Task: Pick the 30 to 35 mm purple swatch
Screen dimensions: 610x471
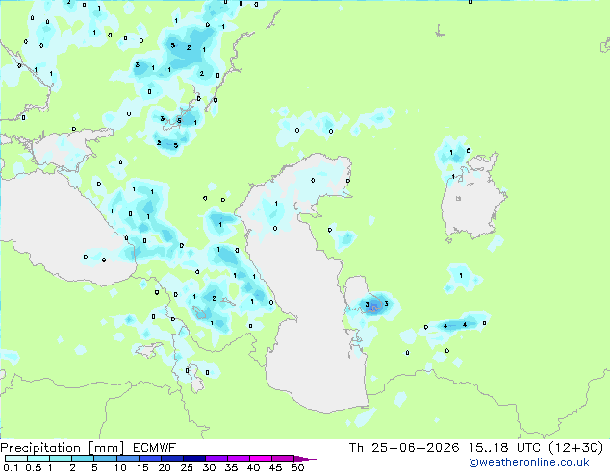Action: tap(216, 459)
